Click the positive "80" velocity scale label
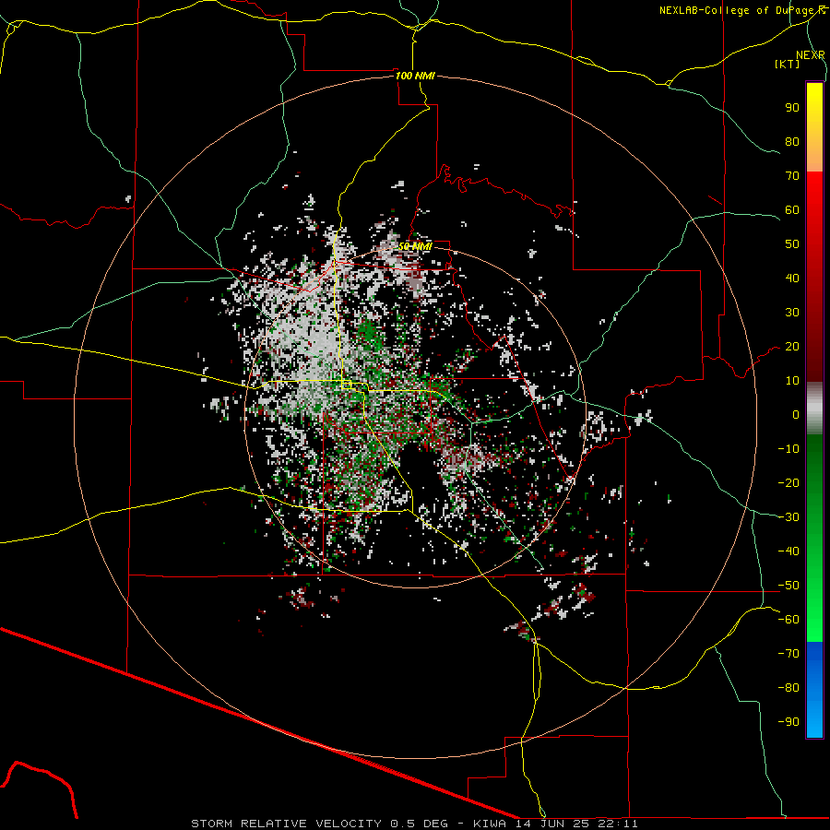 [792, 141]
